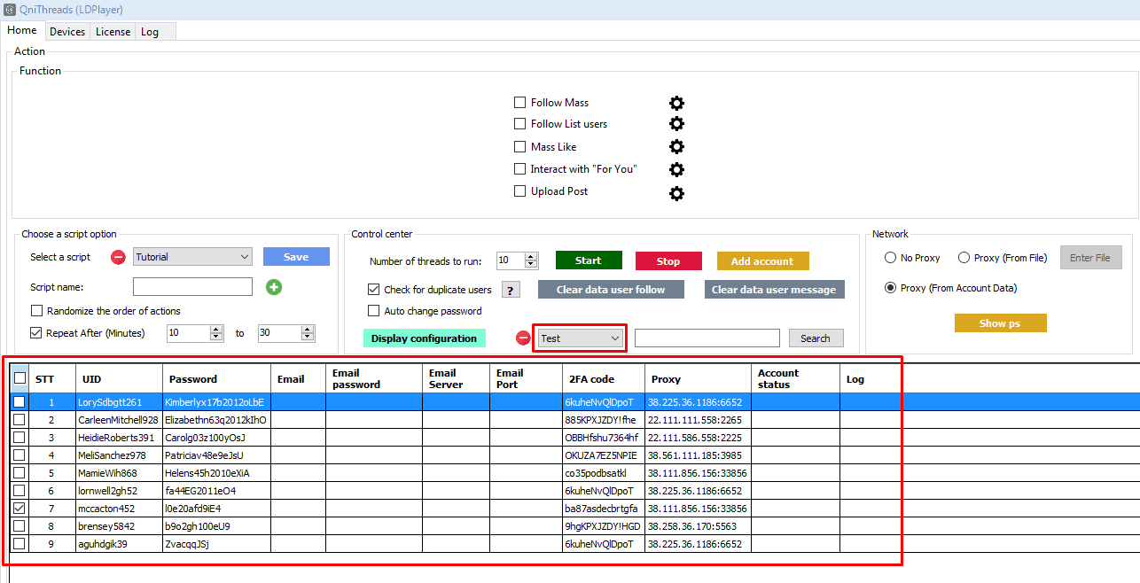
Task: Click red minus icon beside Test dropdown
Action: (523, 338)
